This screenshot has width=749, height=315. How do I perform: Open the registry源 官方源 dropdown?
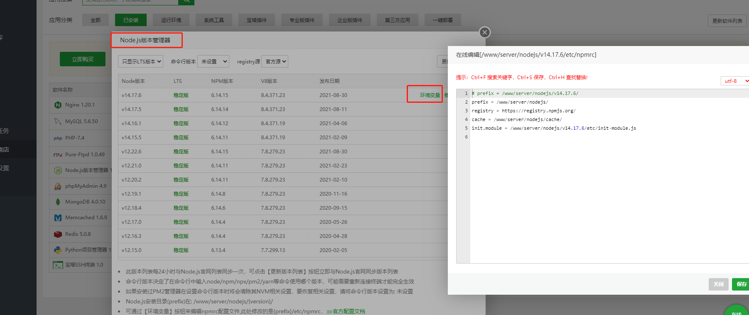point(275,61)
